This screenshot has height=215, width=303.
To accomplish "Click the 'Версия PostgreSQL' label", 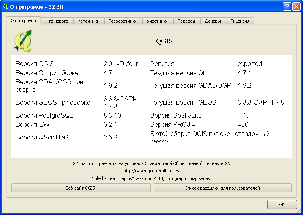I will 44,115.
